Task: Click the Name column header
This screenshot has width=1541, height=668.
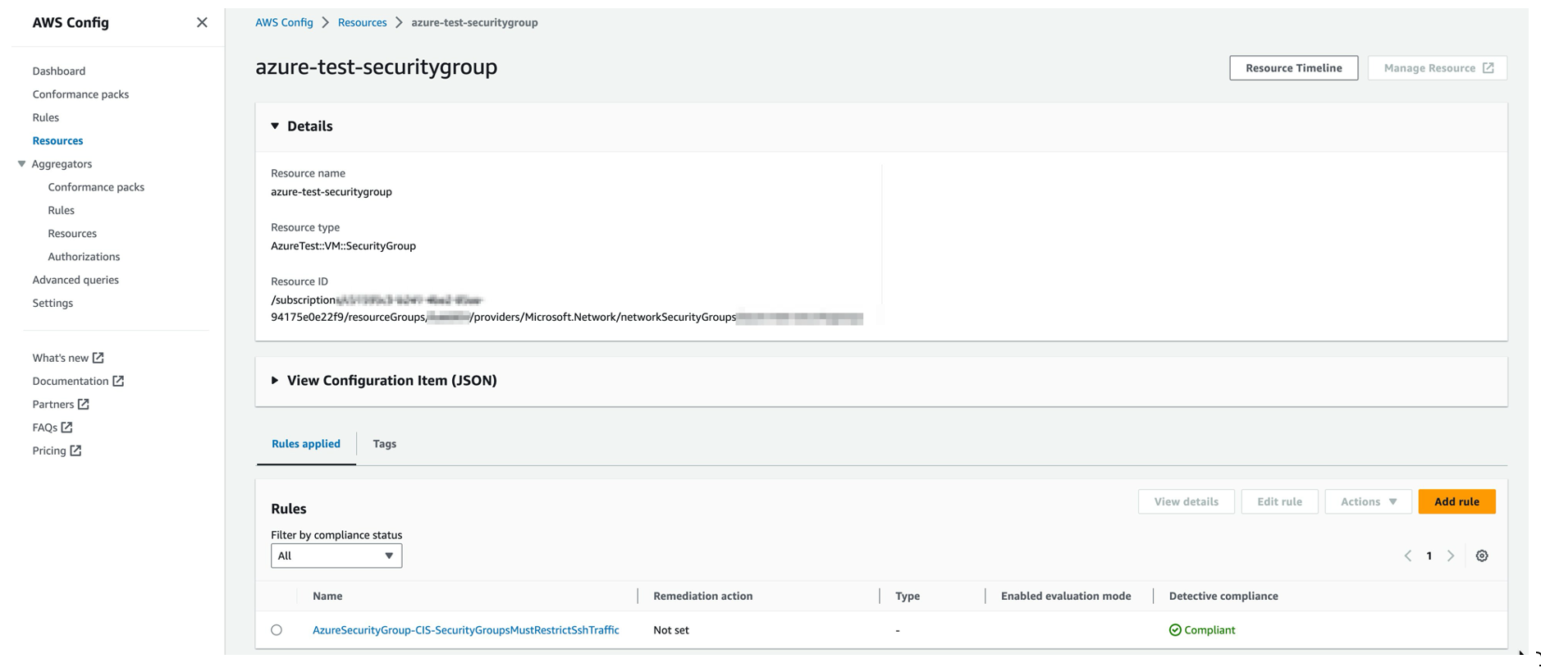Action: coord(327,596)
